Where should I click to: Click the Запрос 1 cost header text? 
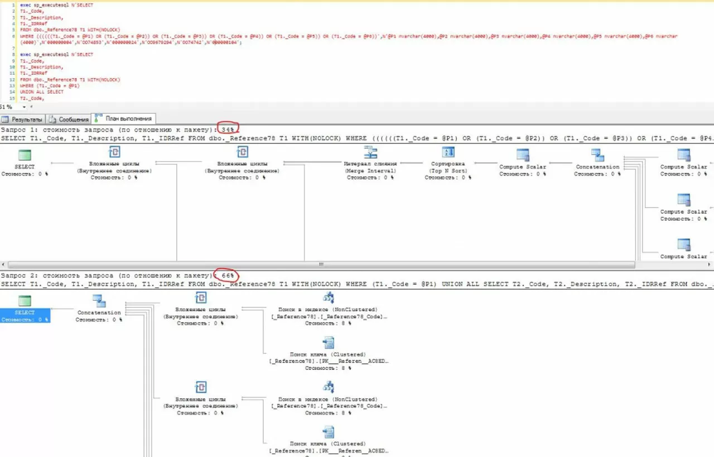tap(117, 129)
